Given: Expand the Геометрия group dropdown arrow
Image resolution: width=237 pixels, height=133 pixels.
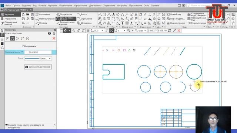Looking at the screenshot, I should 94,27.
